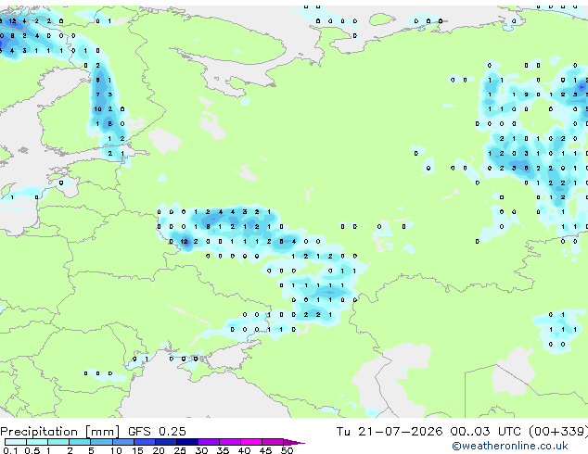
Task: Click the lightest 0.1–0.5 mm legend swatch
Action: [x=16, y=442]
